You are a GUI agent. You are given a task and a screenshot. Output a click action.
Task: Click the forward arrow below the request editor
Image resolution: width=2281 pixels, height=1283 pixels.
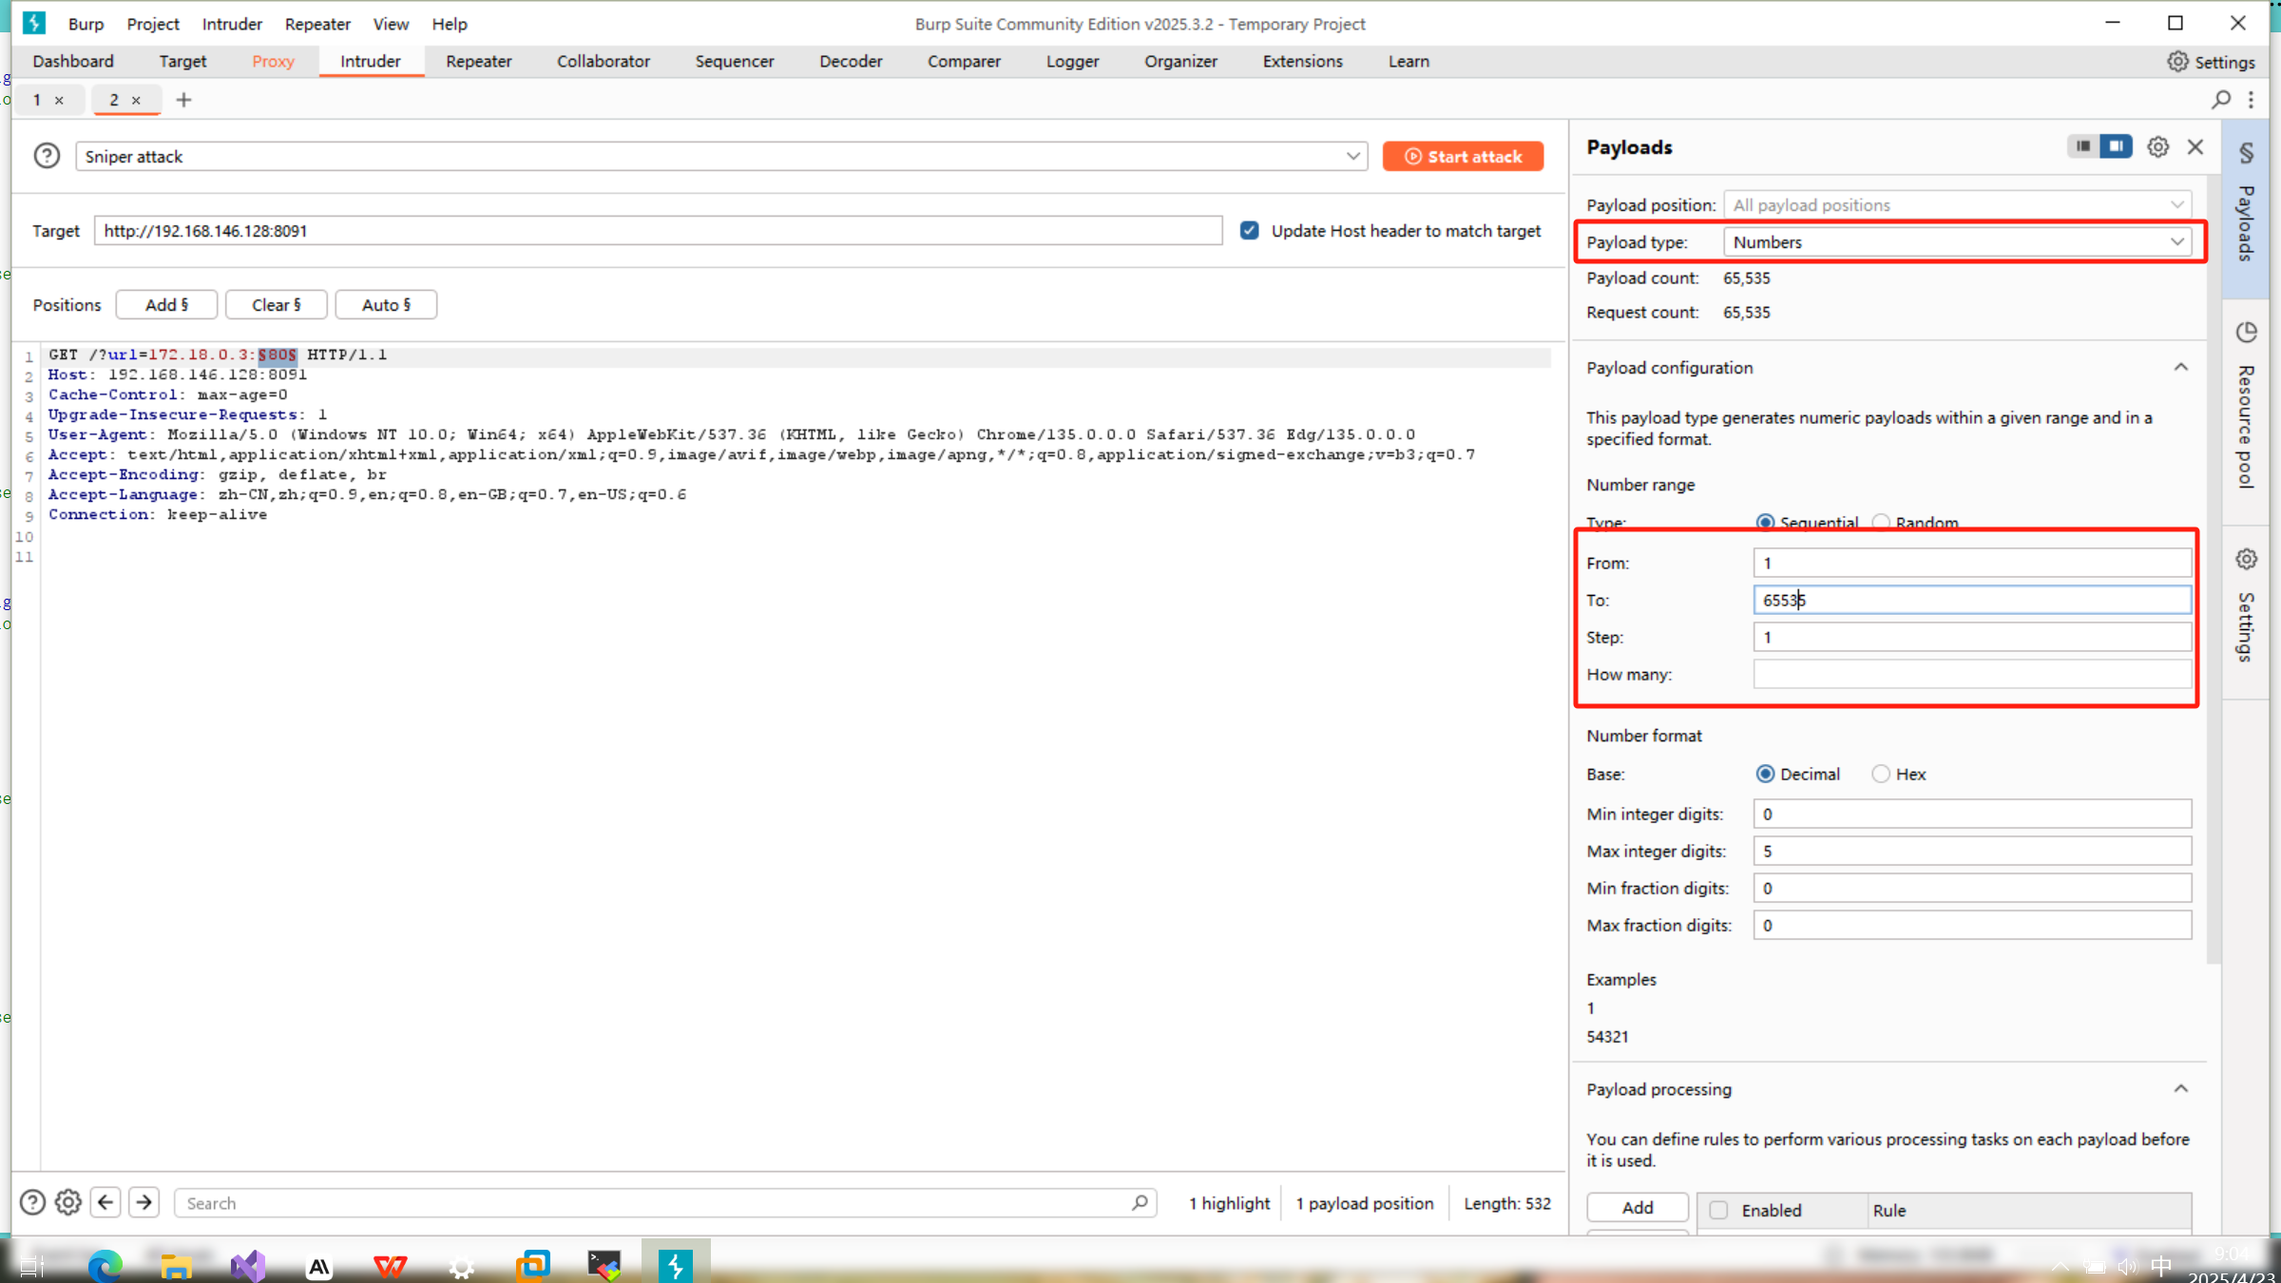(144, 1202)
